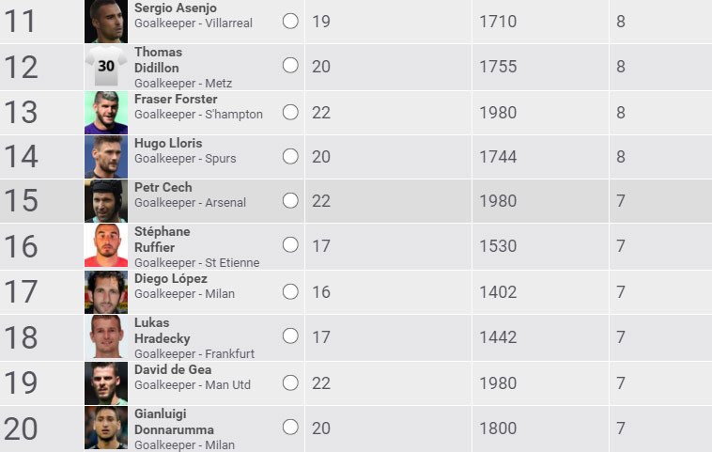Choose the Fraser Forster radio option
Screen dimensions: 712x452
pyautogui.click(x=290, y=112)
